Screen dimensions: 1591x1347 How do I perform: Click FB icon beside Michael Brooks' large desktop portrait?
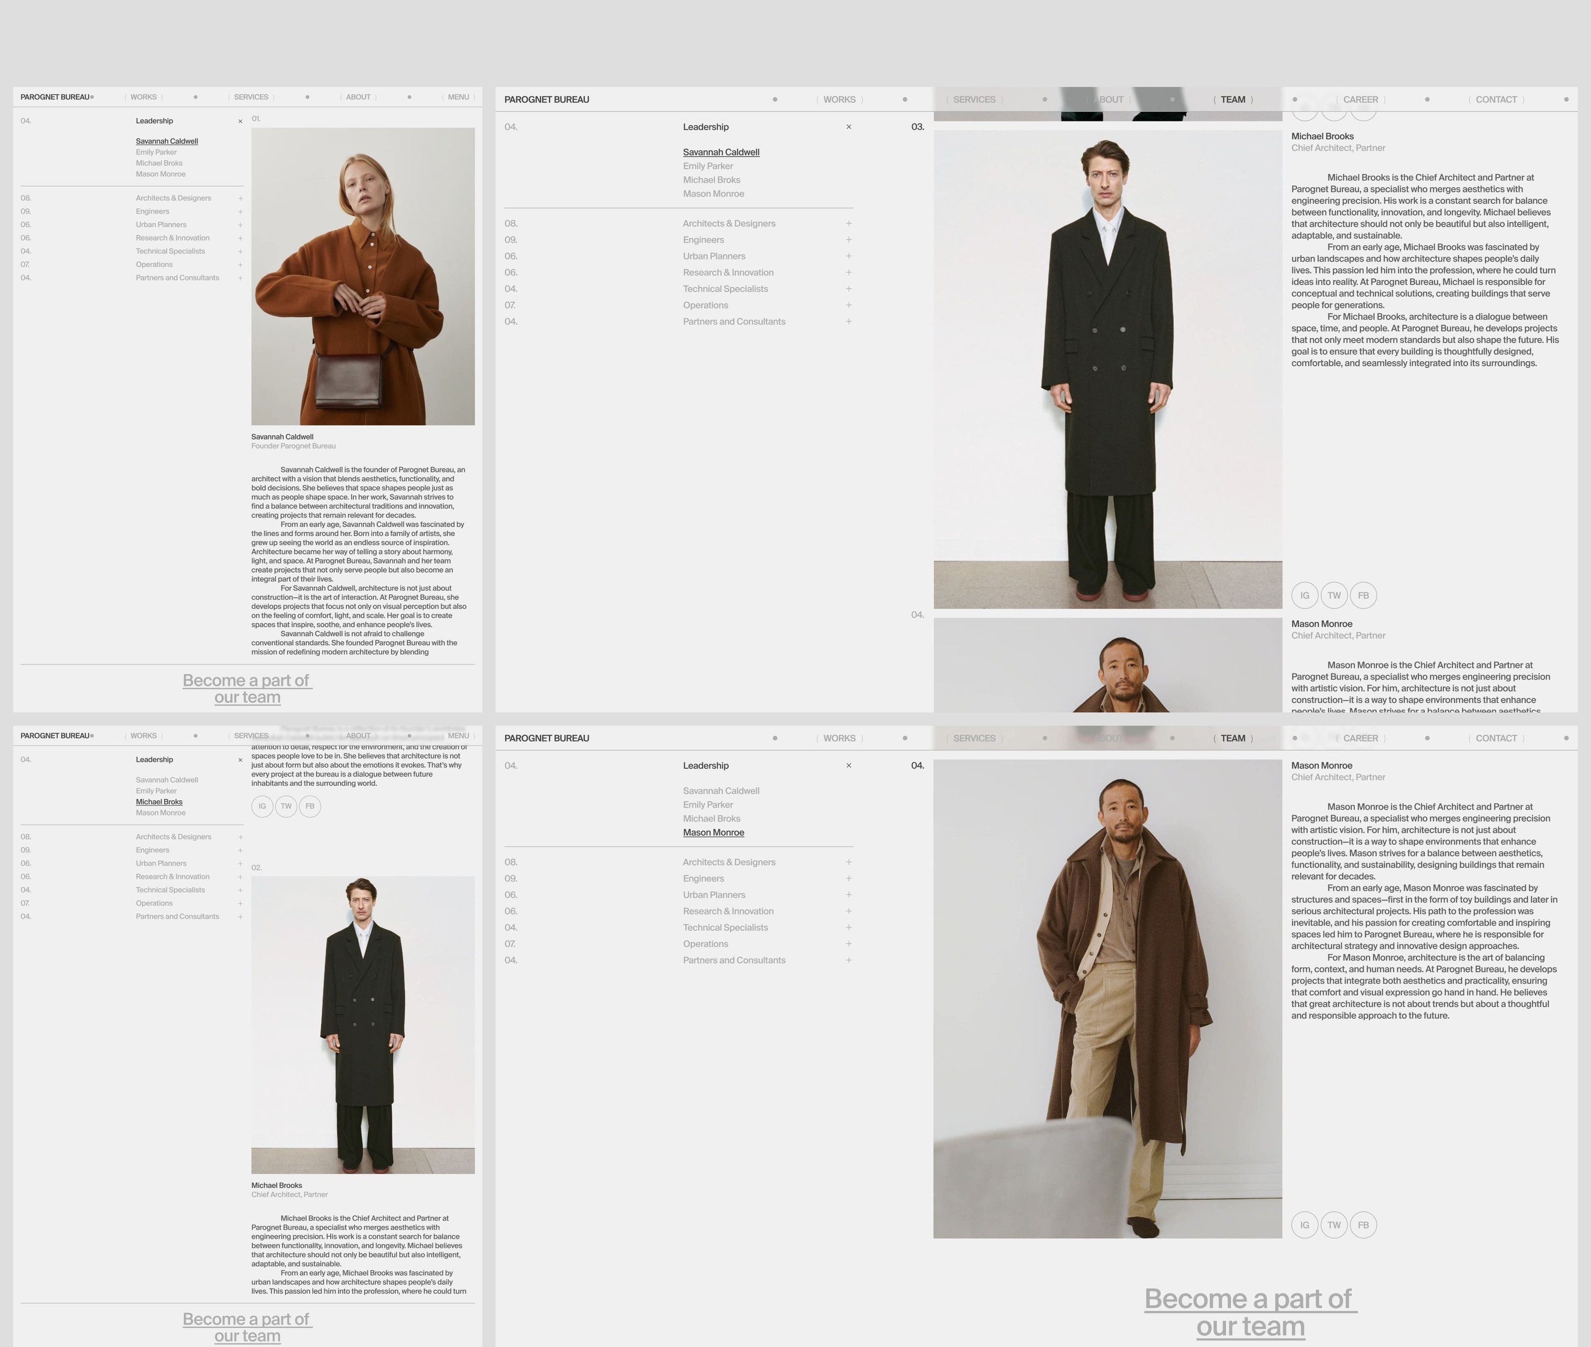click(x=1363, y=595)
